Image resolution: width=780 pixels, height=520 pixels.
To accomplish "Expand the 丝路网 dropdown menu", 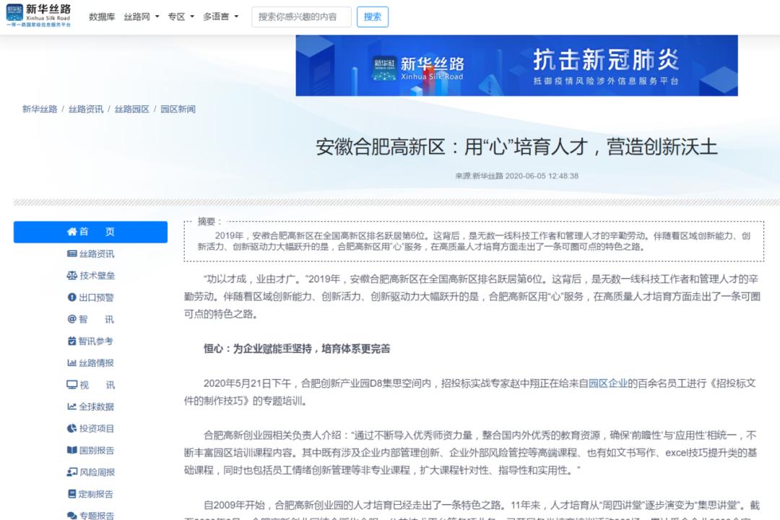I will pos(142,17).
